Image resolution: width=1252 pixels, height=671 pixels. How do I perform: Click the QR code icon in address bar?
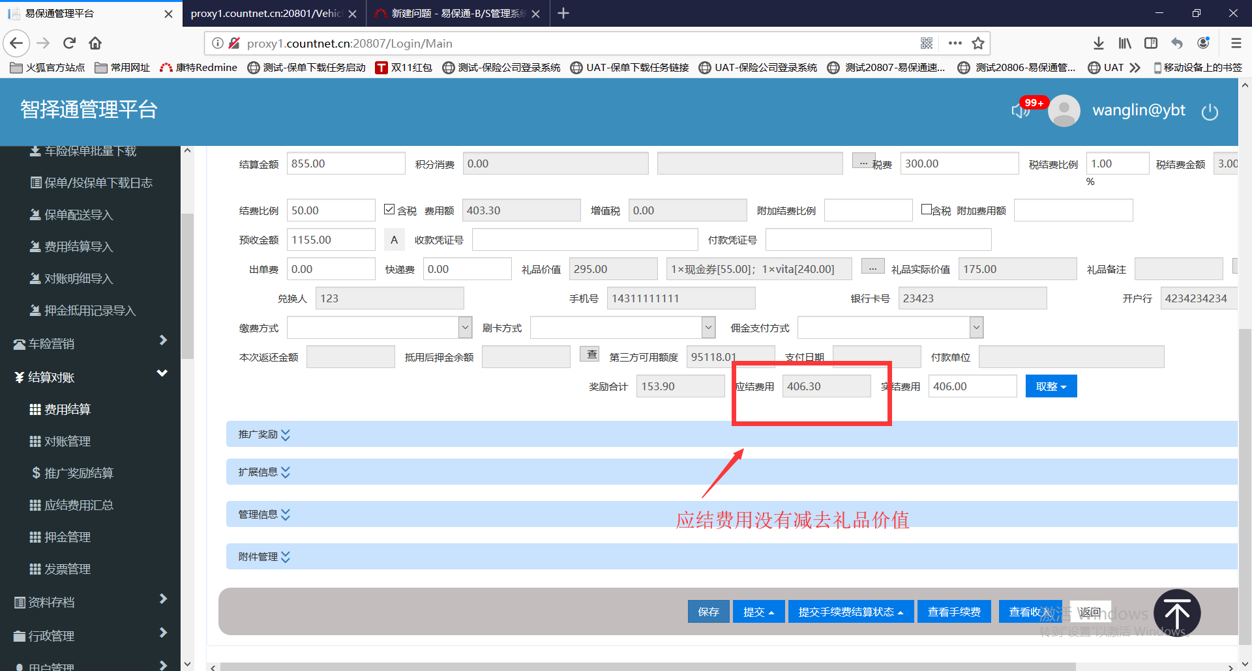(x=926, y=44)
